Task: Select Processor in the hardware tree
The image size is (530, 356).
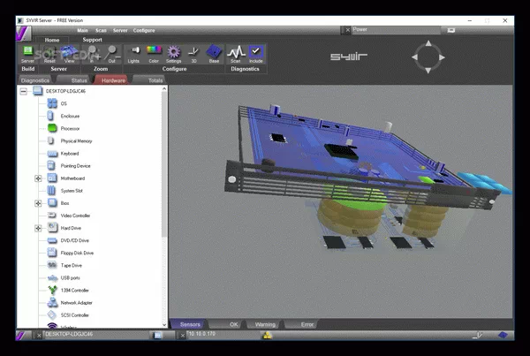Action: coord(70,128)
